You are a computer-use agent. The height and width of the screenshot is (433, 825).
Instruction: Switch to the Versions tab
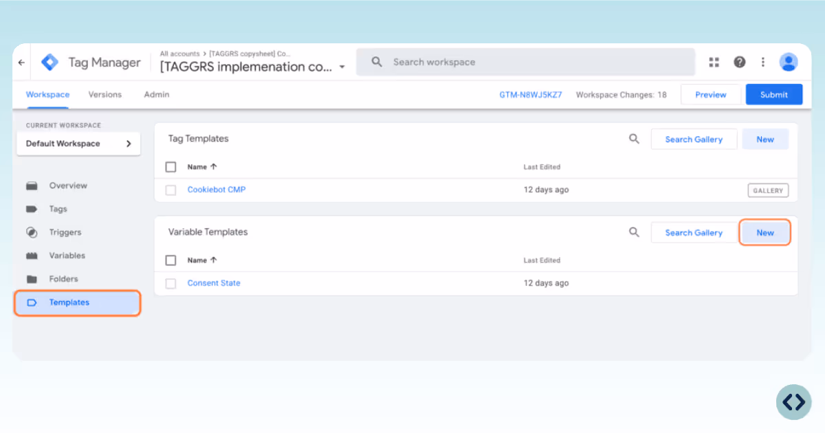pos(105,95)
